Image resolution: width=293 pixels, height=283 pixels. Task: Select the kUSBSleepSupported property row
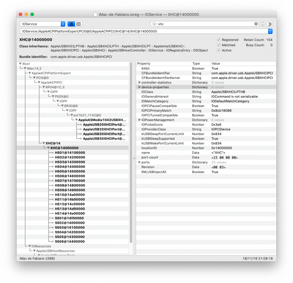pyautogui.click(x=206, y=138)
